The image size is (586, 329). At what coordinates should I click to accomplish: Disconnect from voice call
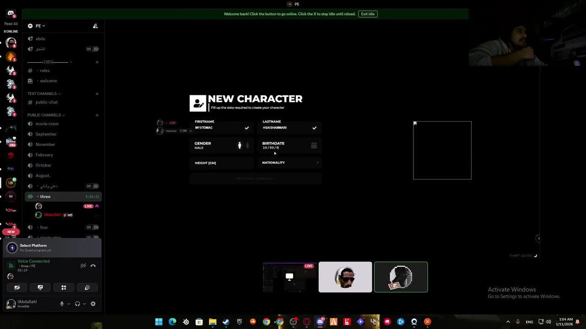(x=93, y=266)
